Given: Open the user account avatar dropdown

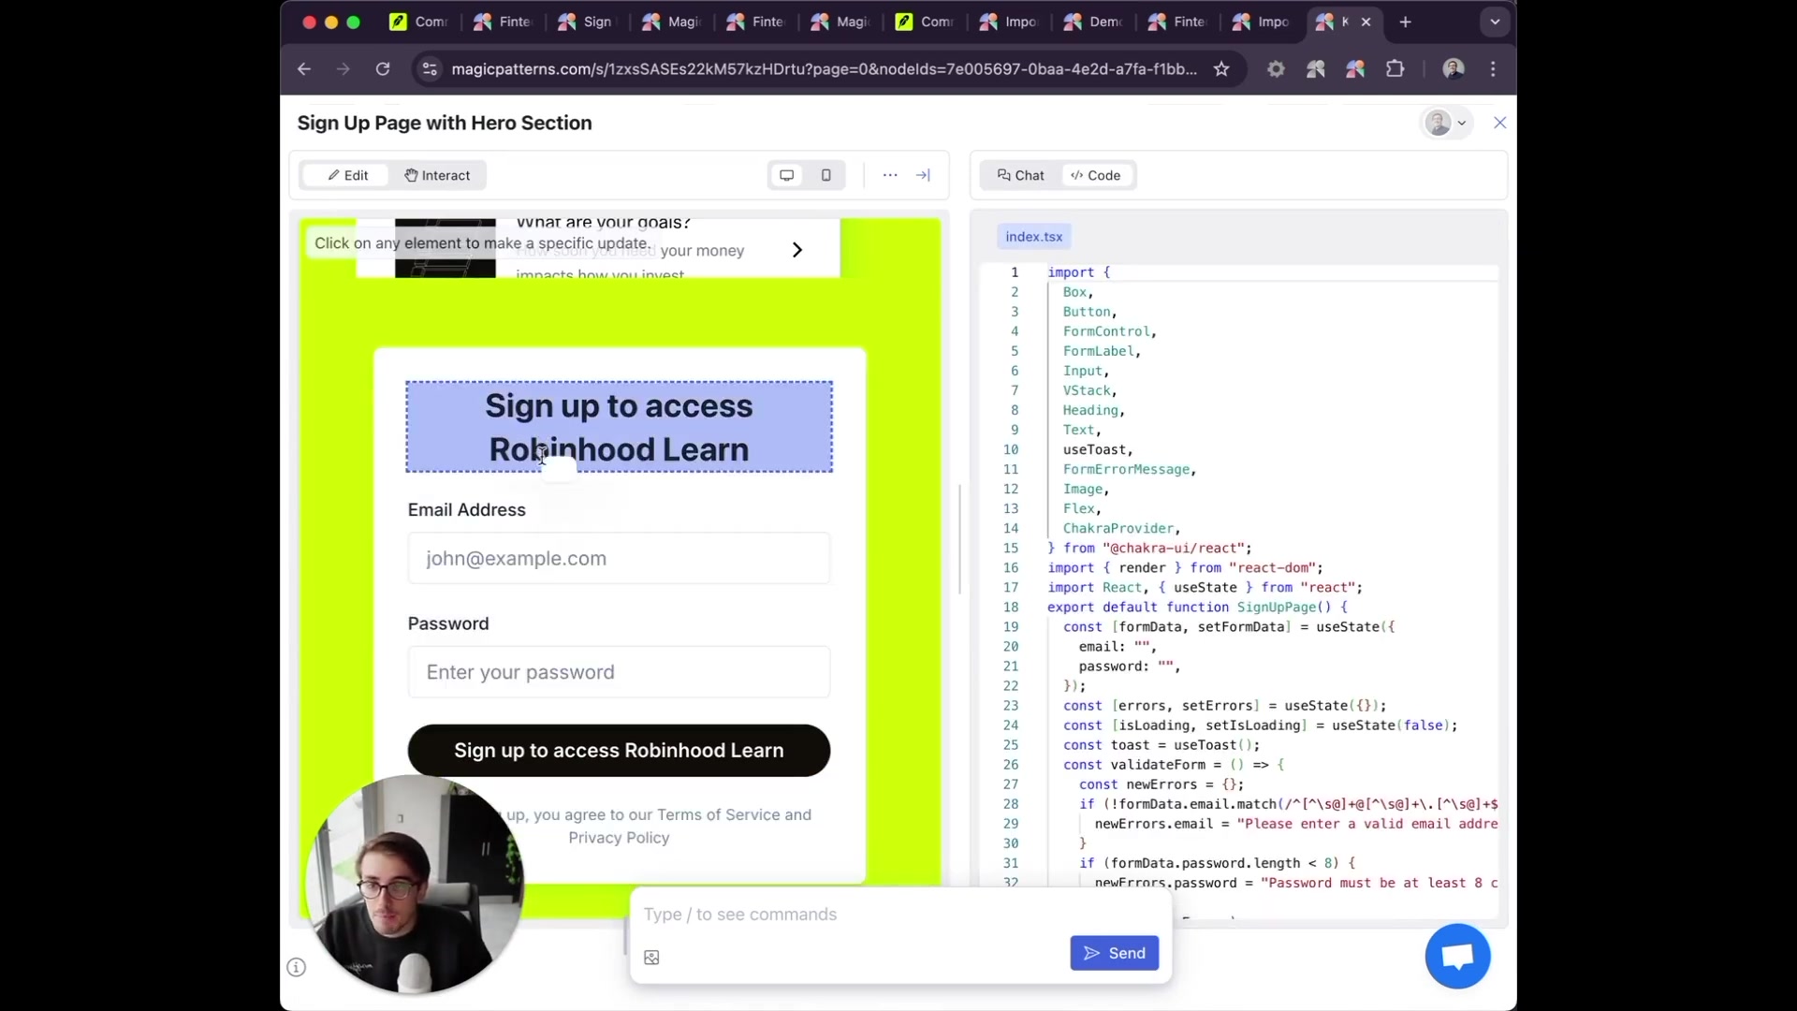Looking at the screenshot, I should 1447,123.
